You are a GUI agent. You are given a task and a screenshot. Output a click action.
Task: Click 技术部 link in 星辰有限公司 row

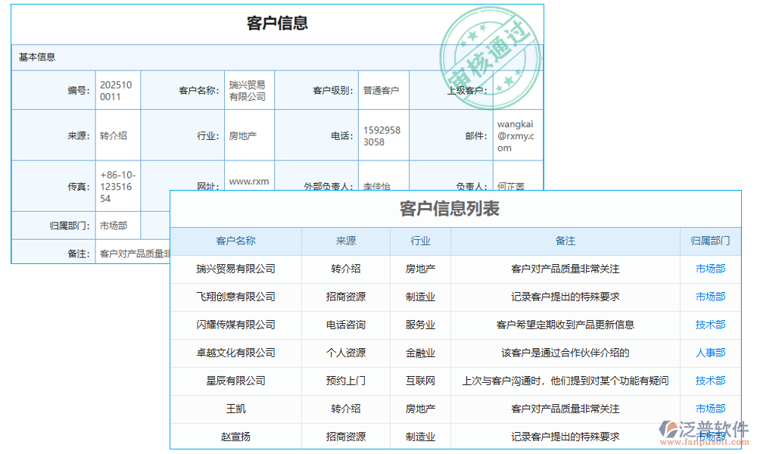[x=710, y=381]
